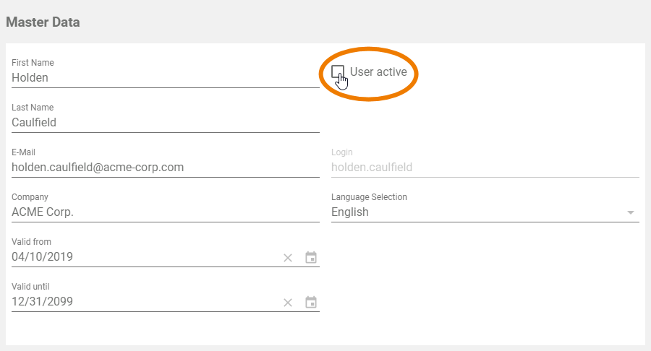Select the Company field with ACME Corp.
Image resolution: width=651 pixels, height=351 pixels.
coord(165,212)
